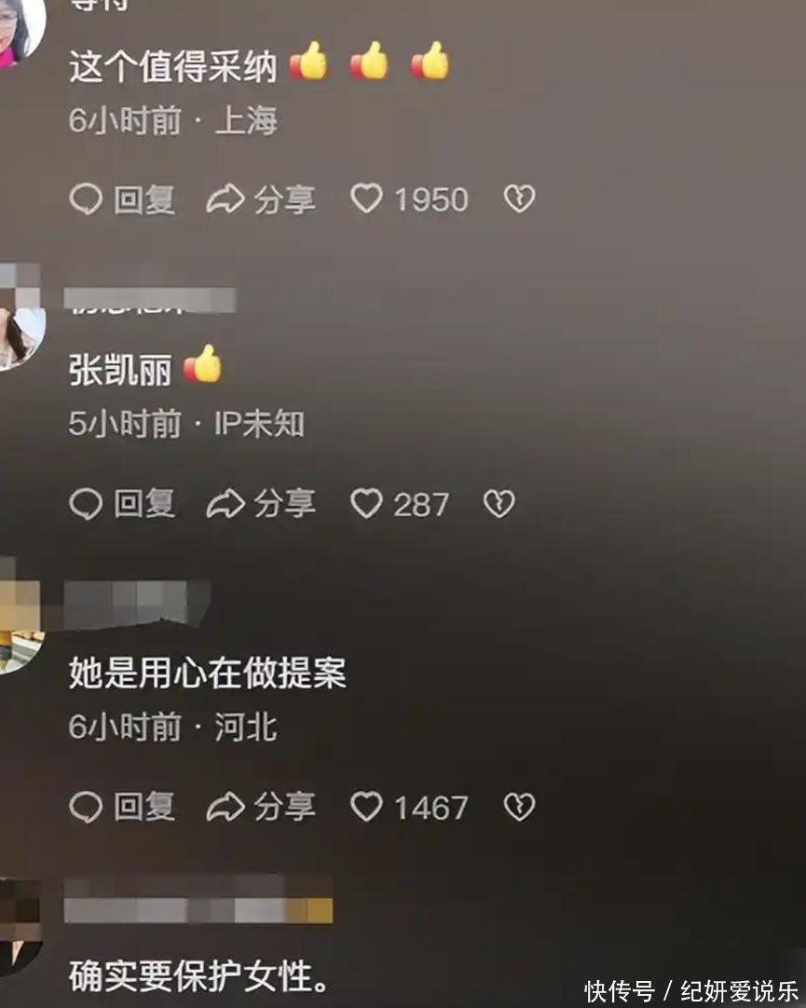Dislike the 张凯丽 comment
Viewport: 806px width, 1008px height.
click(499, 503)
